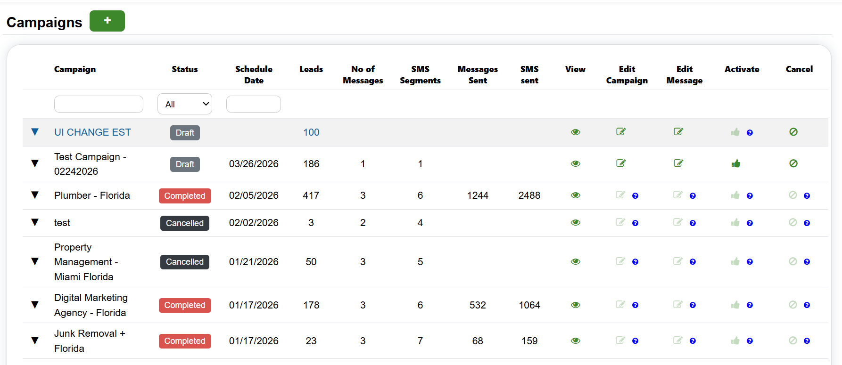Click help icon beside UI CHANGE EST activate
This screenshot has width=842, height=365.
pos(750,133)
